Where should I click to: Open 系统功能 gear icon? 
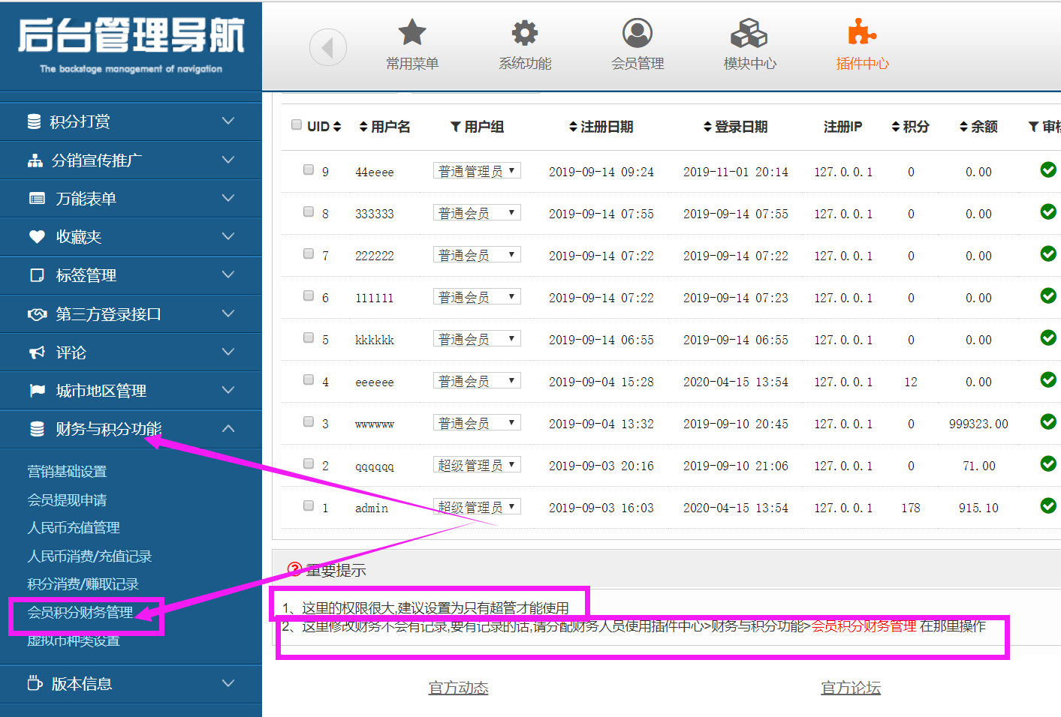point(524,33)
